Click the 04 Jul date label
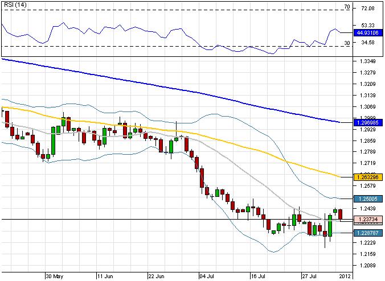Image resolution: width=385 pixels, height=281 pixels. click(x=206, y=275)
